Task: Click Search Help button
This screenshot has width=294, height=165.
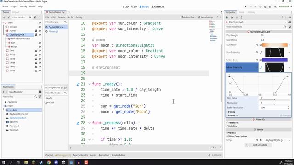Action: (x=205, y=17)
